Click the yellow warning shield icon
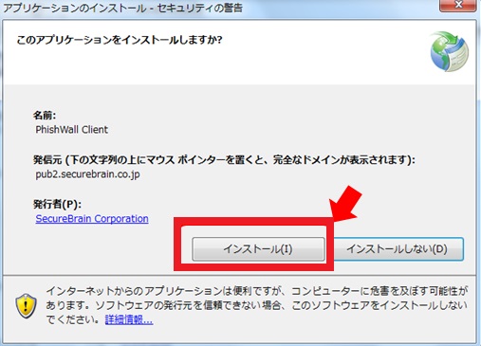 click(27, 305)
